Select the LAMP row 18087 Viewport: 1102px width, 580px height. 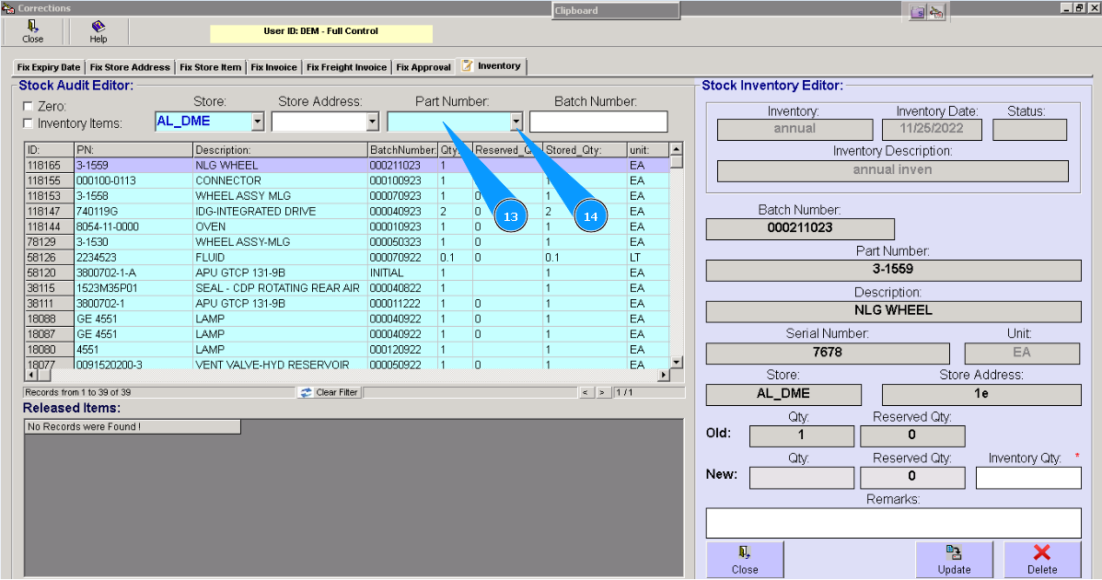pos(347,334)
